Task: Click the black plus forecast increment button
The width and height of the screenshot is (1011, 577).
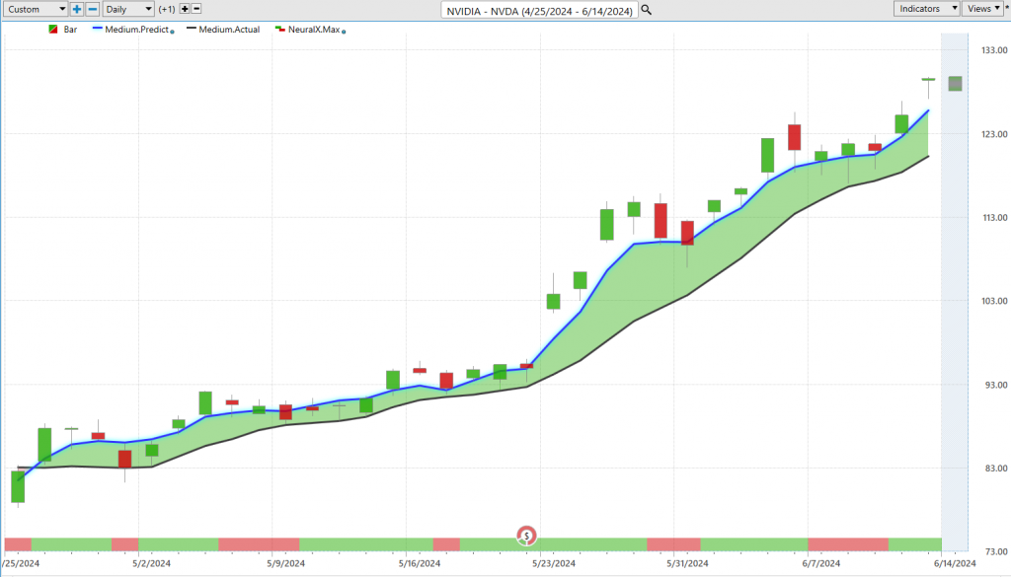Action: (185, 9)
